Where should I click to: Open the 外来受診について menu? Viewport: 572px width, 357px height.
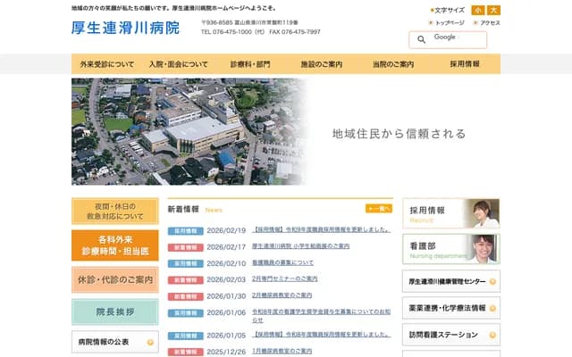(x=107, y=64)
